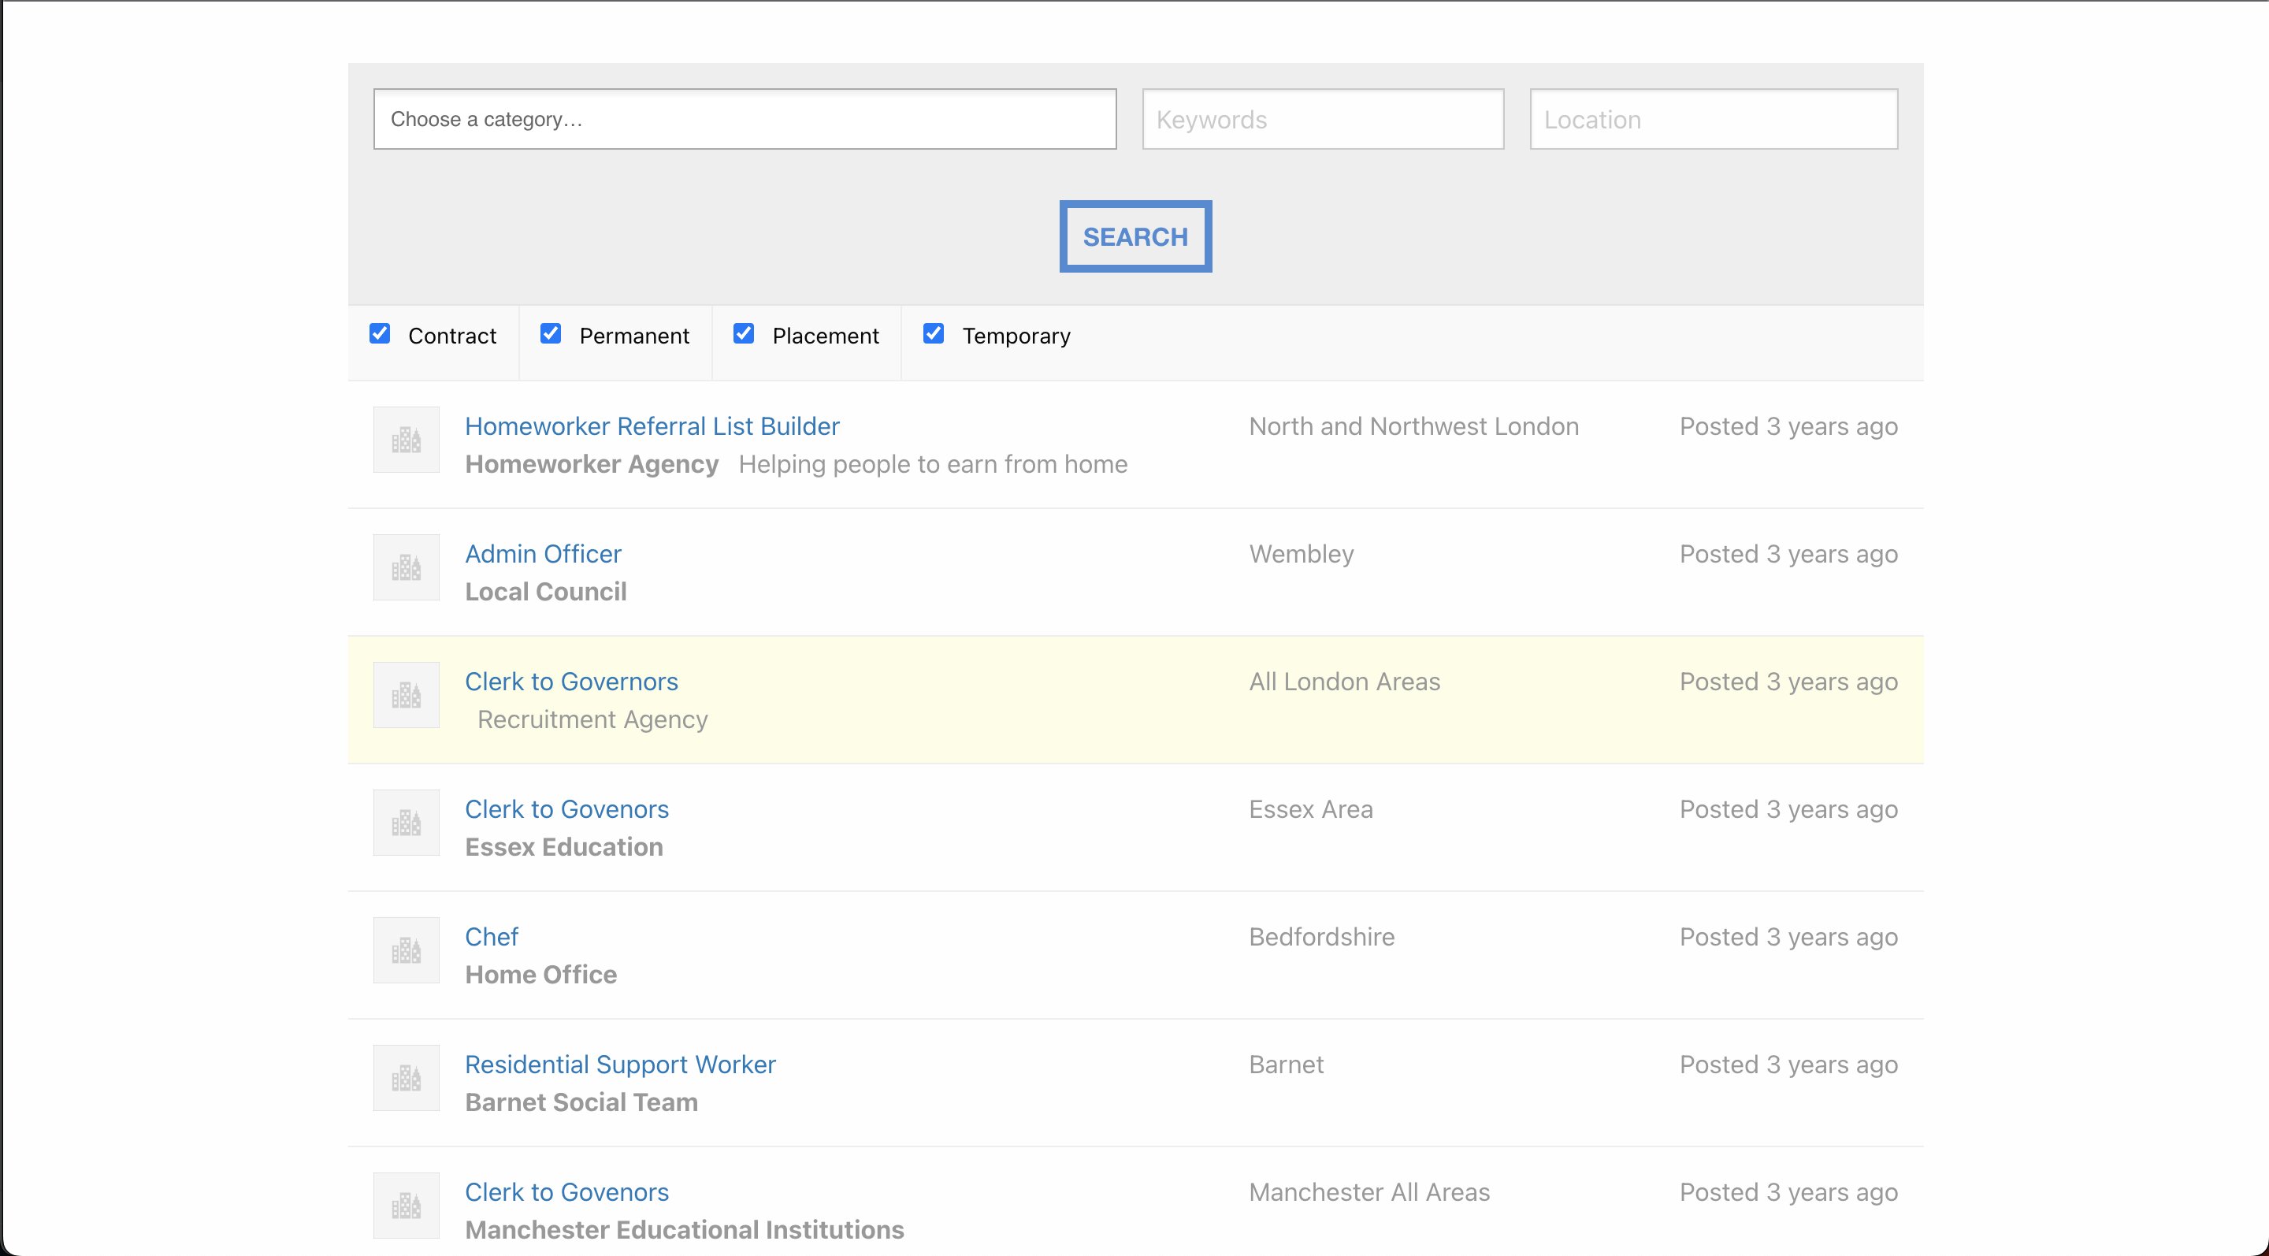Click the Local Council company name

pyautogui.click(x=546, y=592)
